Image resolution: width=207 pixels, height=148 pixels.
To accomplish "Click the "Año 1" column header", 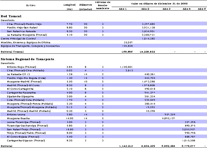I will coord(123,9).
